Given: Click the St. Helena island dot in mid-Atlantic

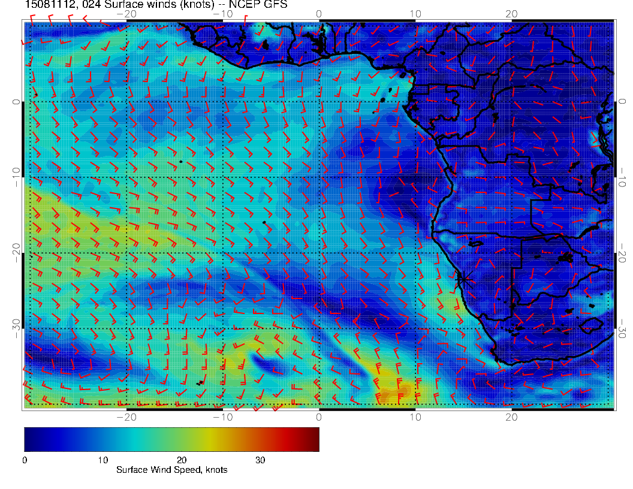Looking at the screenshot, I should pyautogui.click(x=264, y=222).
